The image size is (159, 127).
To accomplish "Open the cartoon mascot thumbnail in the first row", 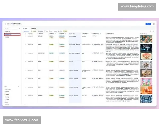I will [x=146, y=39].
